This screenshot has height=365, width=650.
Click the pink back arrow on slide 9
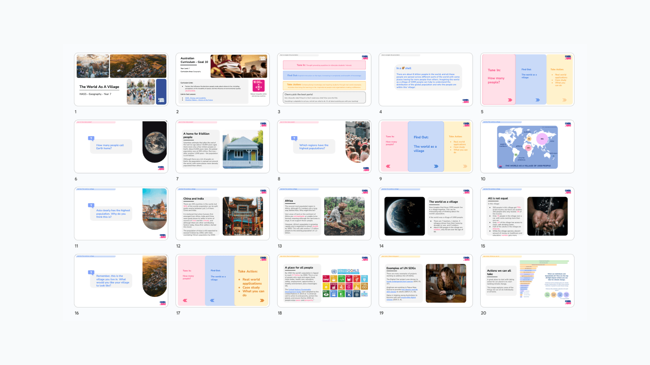click(x=388, y=166)
